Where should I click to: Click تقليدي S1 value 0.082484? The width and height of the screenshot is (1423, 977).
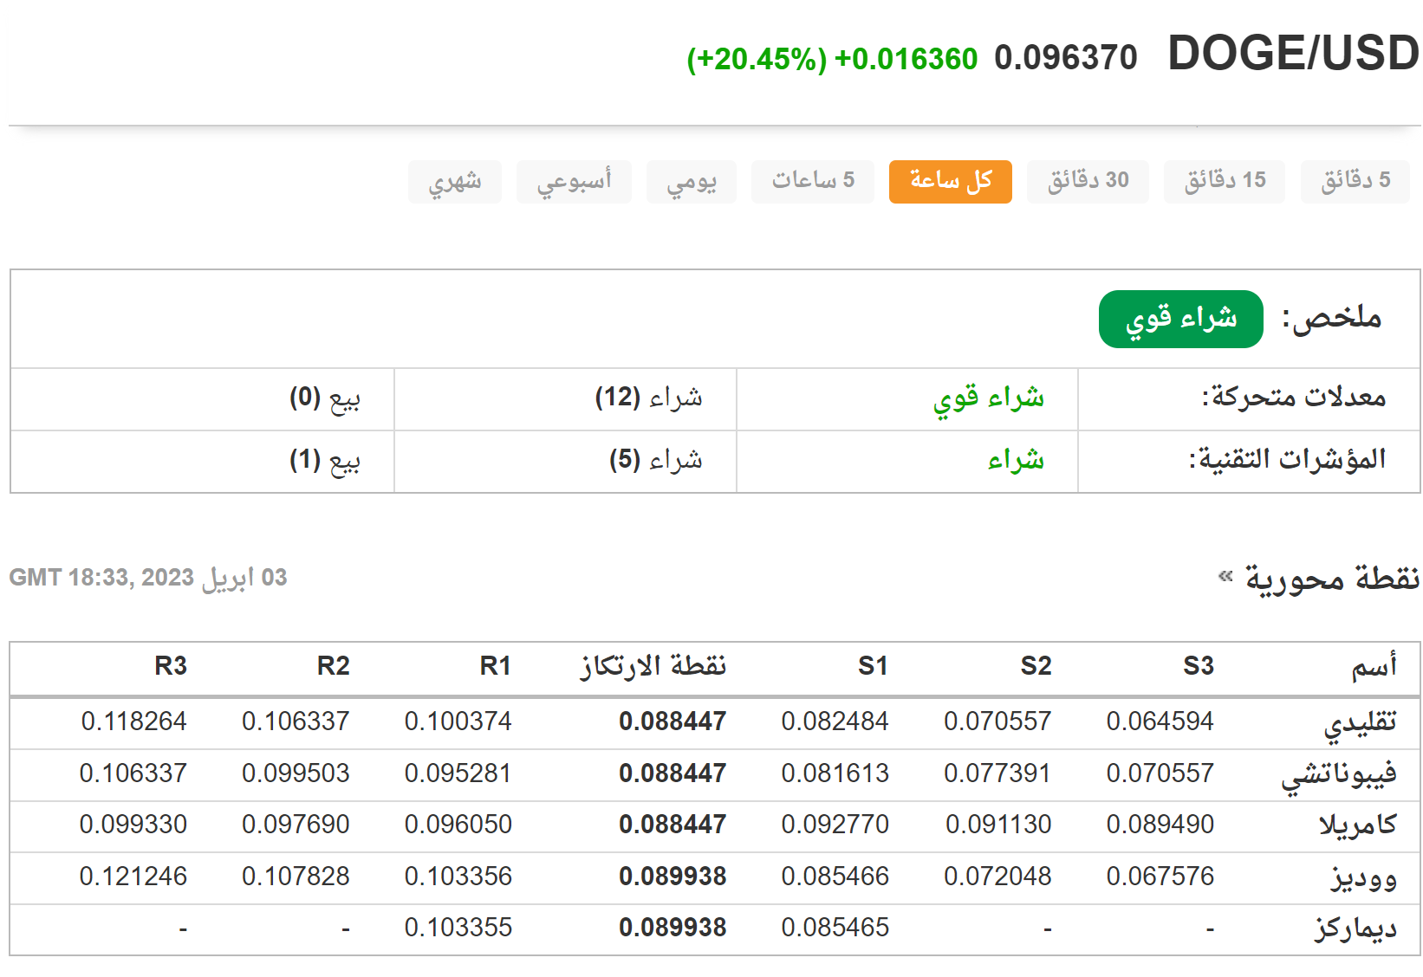pos(835,721)
